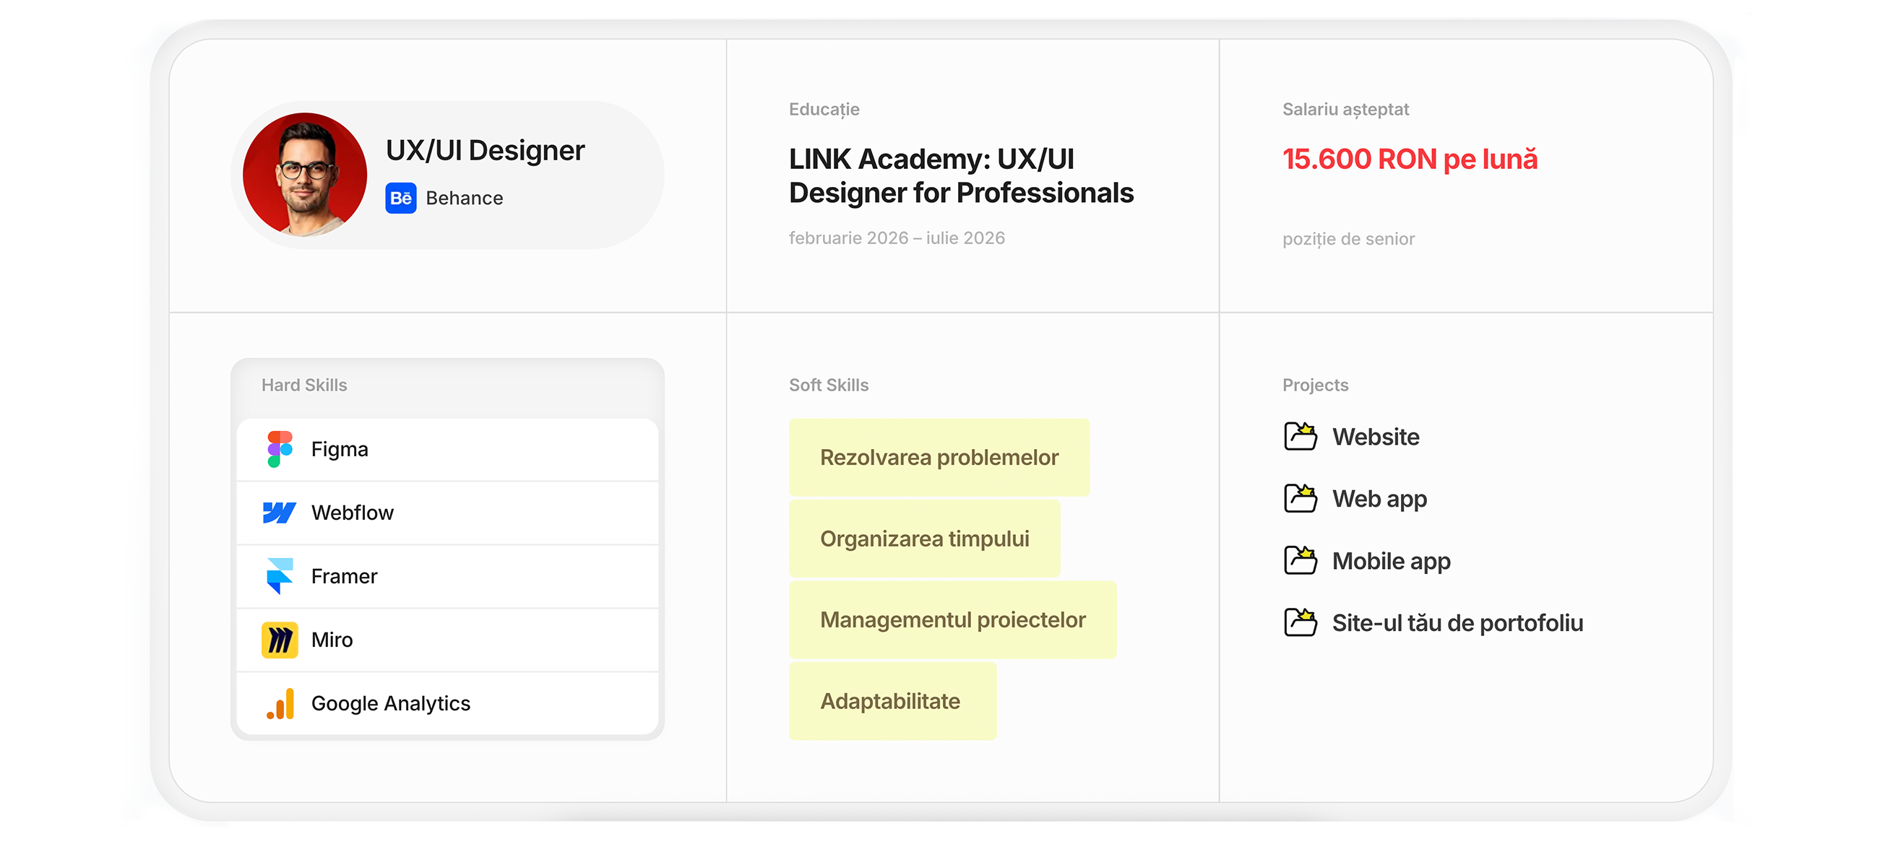The height and width of the screenshot is (849, 1880).
Task: Click the Behance logo icon
Action: [x=401, y=198]
